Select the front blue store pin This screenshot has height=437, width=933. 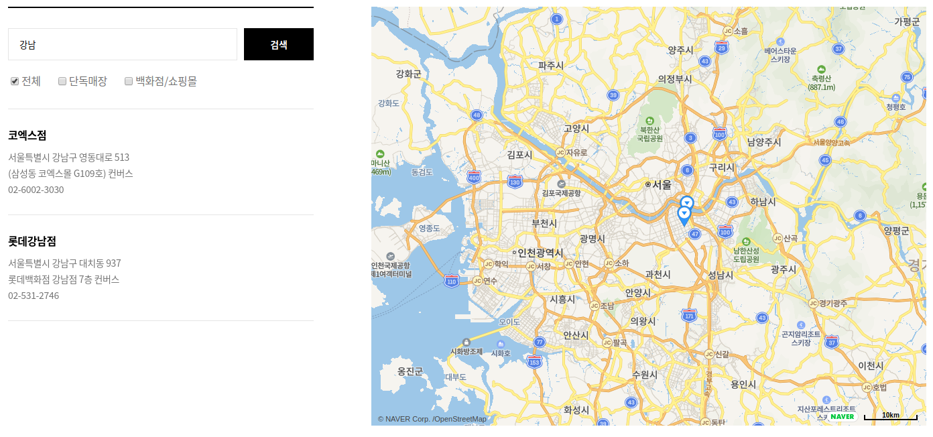(684, 216)
